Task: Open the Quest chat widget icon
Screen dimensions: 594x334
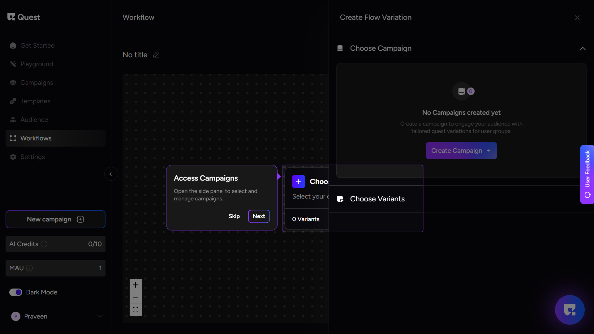Action: 570,310
